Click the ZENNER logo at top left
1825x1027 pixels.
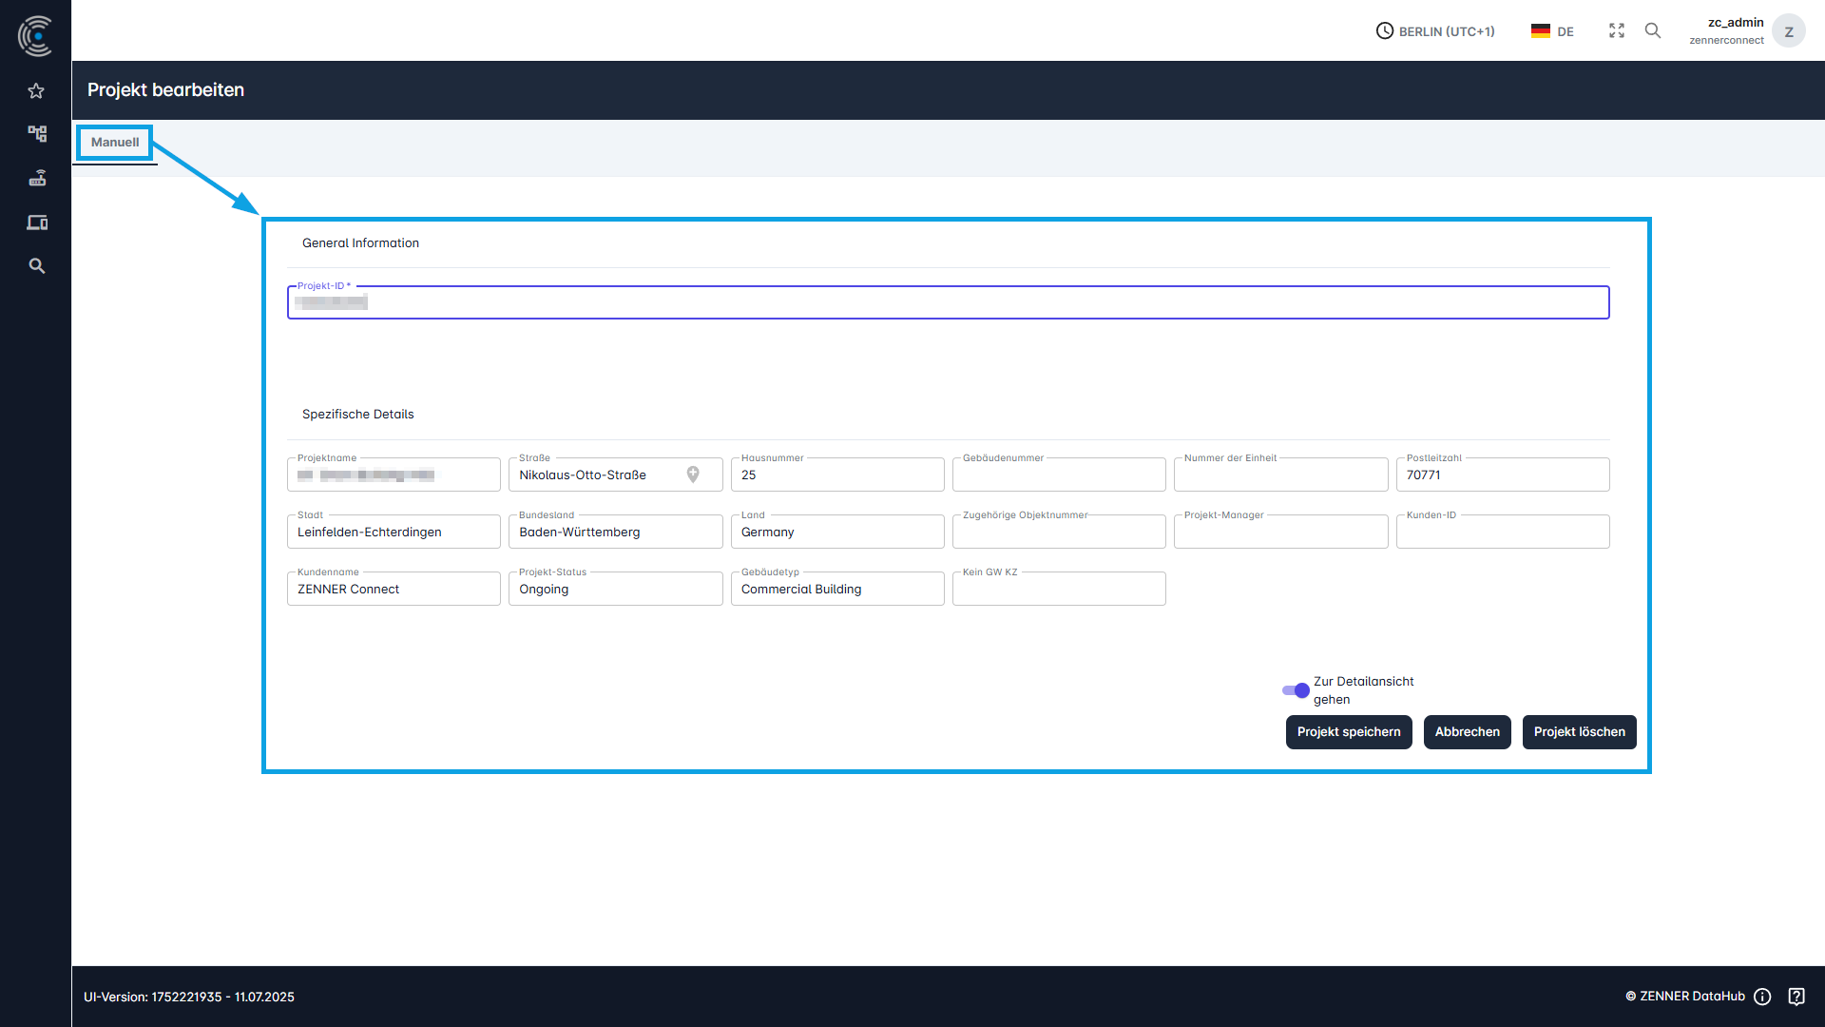[35, 35]
